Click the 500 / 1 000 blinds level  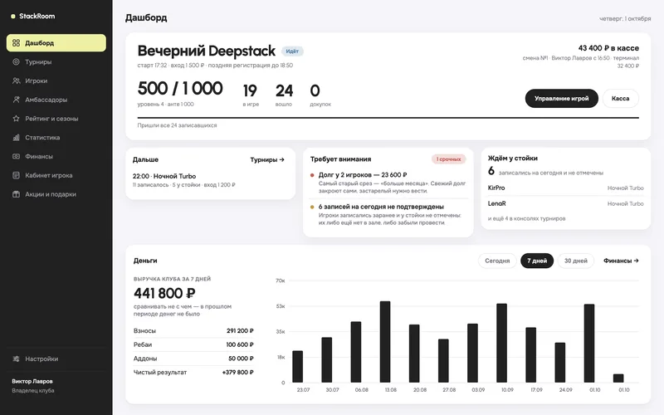180,88
